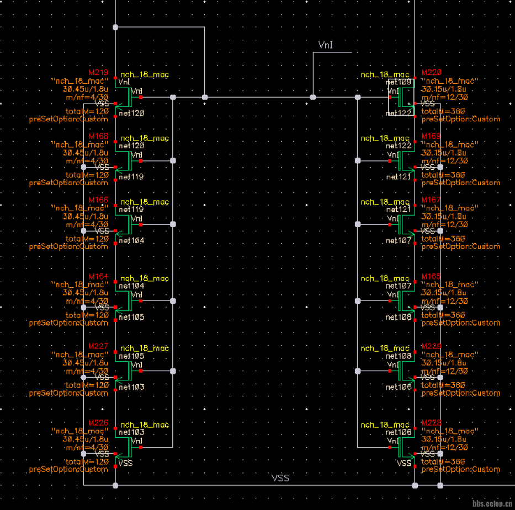Screen dimensions: 515x510
Task: Select the M219 instance name label
Action: point(98,73)
